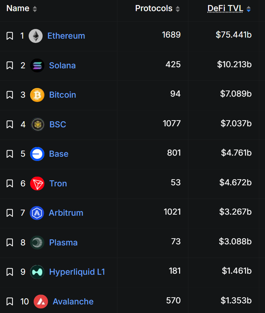265x313 pixels.
Task: Sort table by Name column arrows
Action: [35, 9]
